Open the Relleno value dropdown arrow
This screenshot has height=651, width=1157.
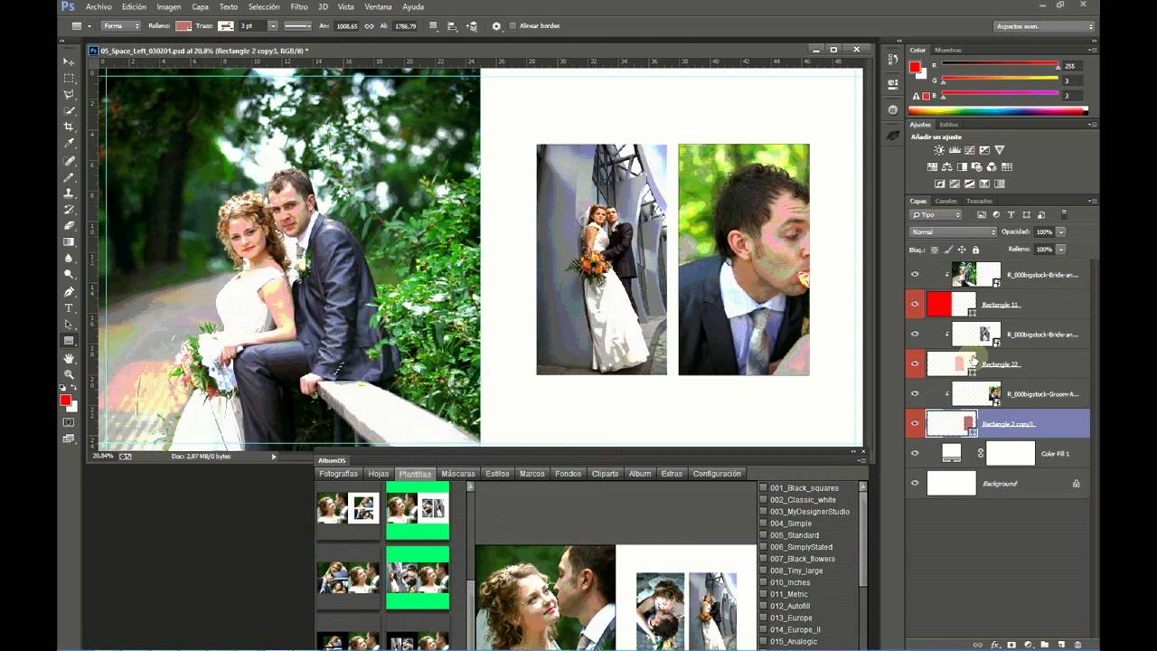coord(1061,250)
